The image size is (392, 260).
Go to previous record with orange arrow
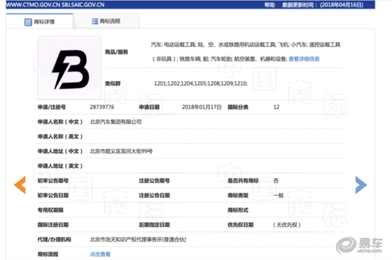tap(20, 184)
